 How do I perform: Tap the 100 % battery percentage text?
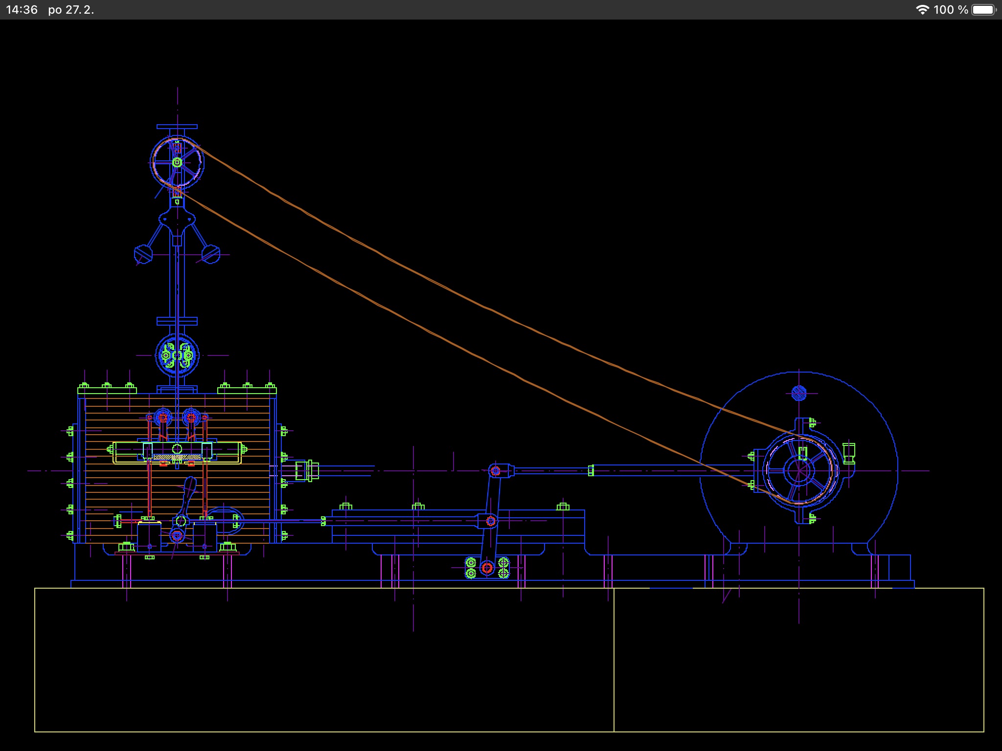pos(950,10)
